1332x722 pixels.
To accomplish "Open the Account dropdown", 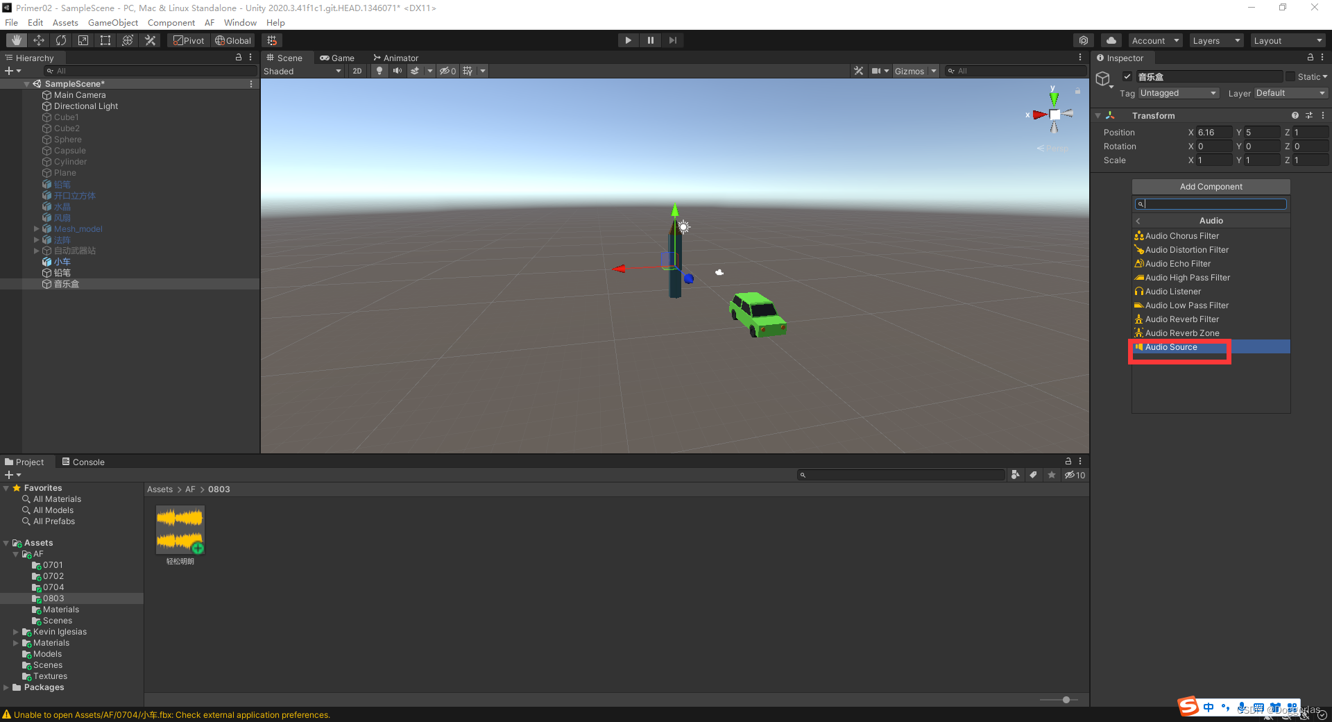I will click(1155, 40).
